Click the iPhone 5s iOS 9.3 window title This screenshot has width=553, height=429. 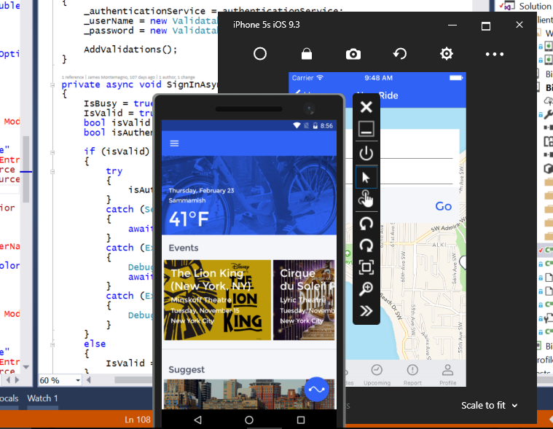[266, 25]
